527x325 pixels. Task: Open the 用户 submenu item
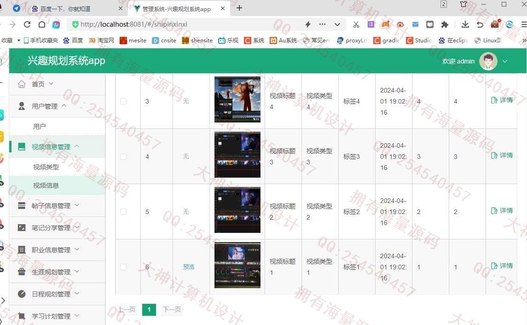[57, 127]
